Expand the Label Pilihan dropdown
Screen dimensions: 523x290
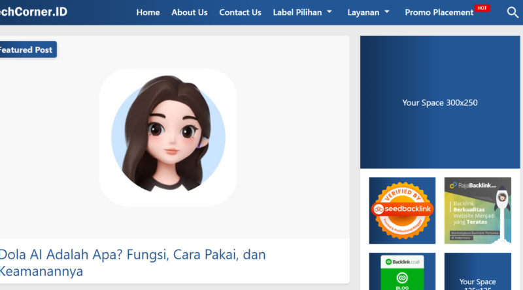tap(303, 12)
